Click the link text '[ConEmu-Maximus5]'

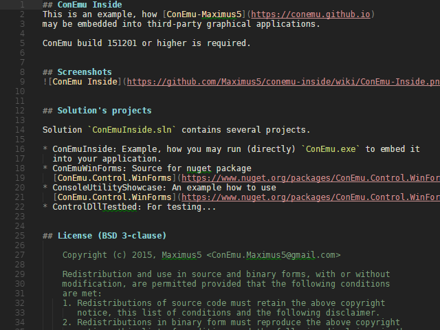[x=204, y=14]
